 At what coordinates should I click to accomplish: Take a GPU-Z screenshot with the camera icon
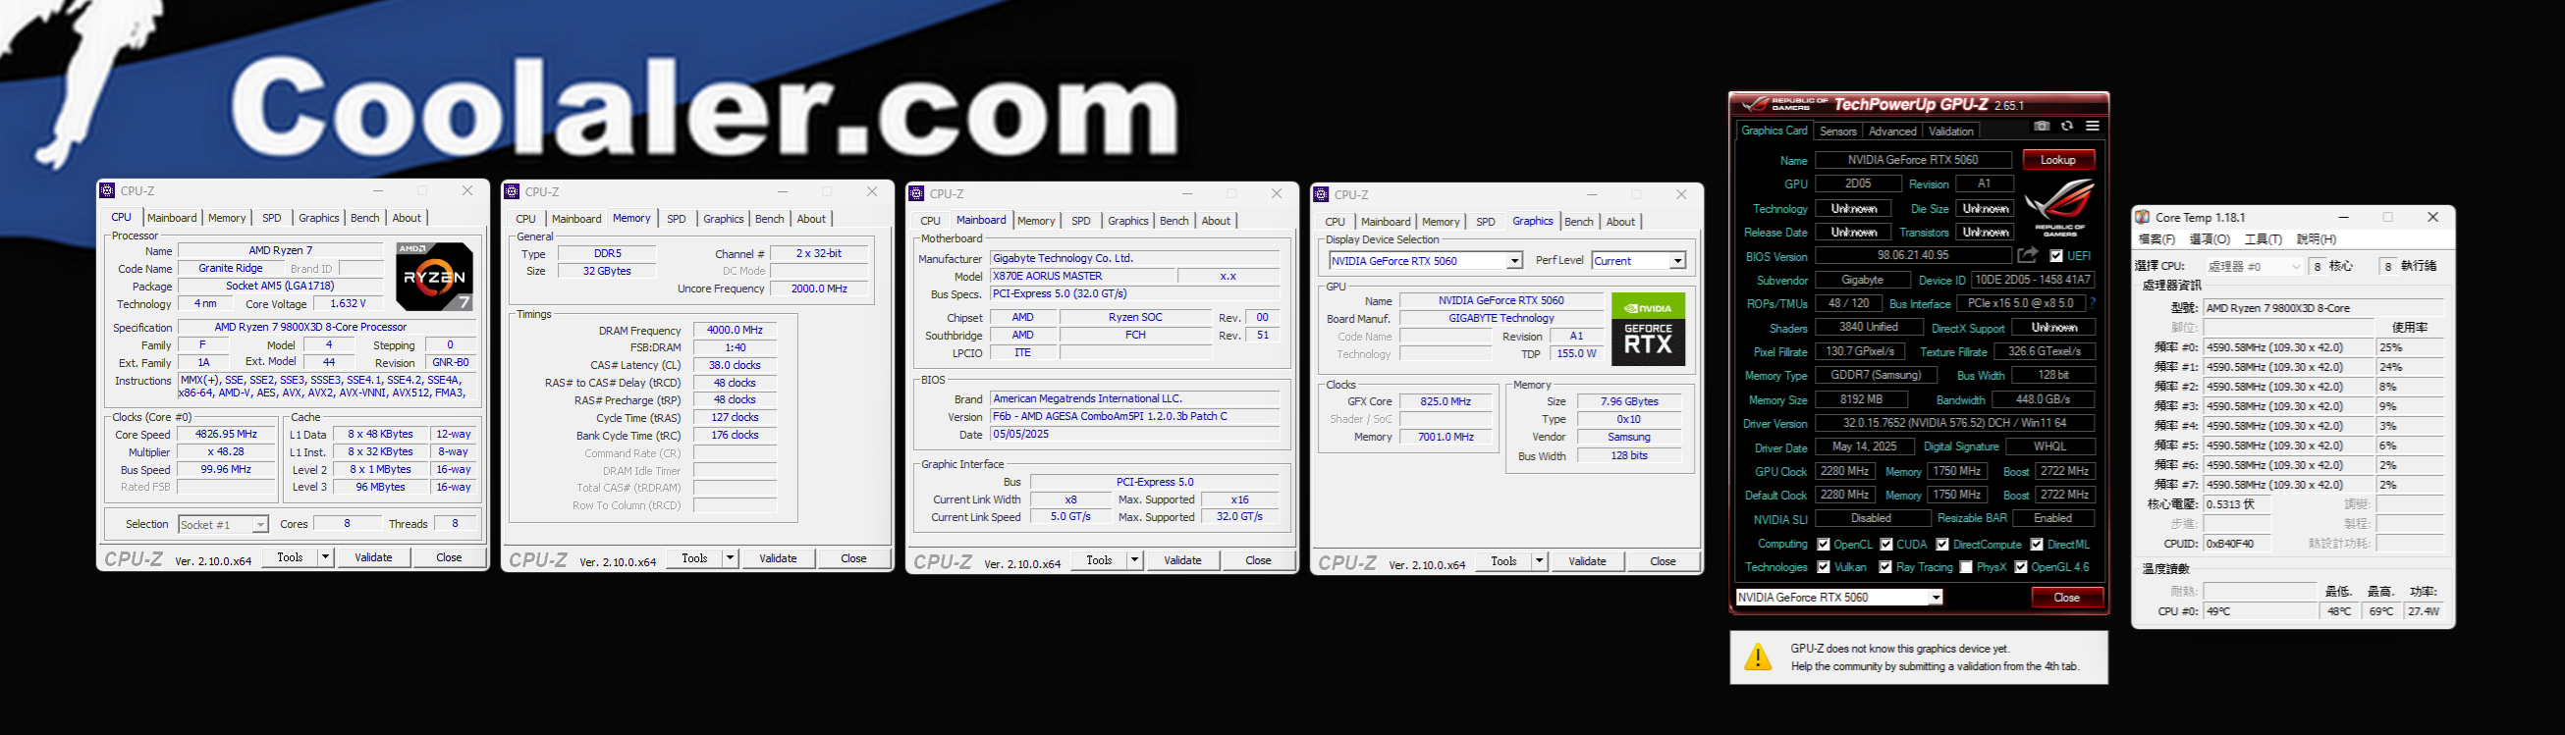[x=2042, y=127]
